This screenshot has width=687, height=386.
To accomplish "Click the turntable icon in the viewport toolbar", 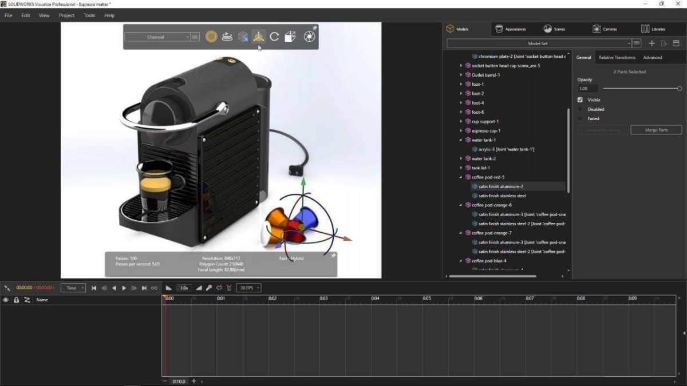I will point(228,36).
